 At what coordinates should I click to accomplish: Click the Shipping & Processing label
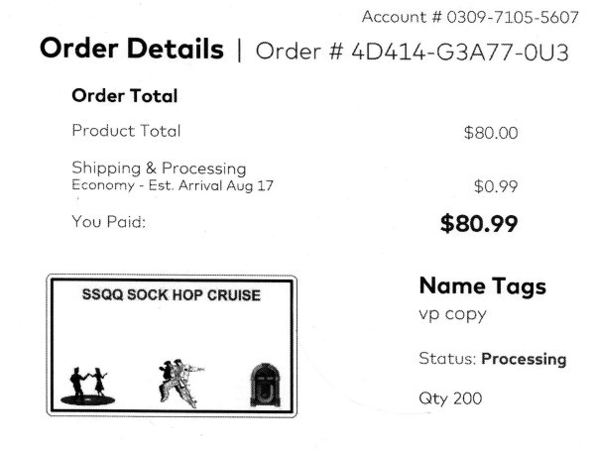tap(159, 169)
